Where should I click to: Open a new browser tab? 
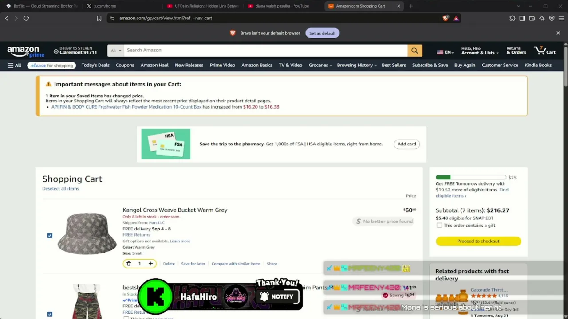click(411, 6)
